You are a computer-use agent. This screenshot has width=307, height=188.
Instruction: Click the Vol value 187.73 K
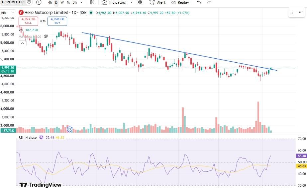point(32,30)
